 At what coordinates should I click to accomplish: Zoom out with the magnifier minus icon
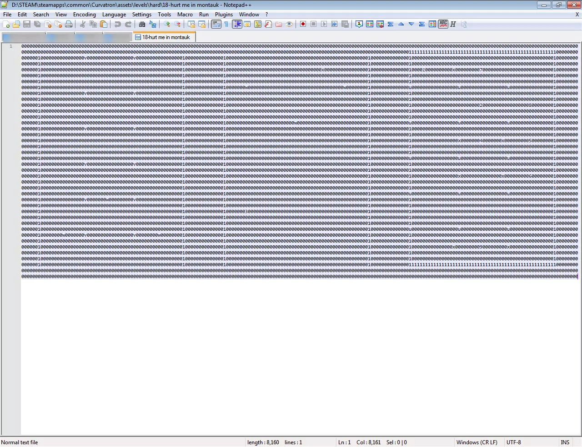(x=177, y=24)
